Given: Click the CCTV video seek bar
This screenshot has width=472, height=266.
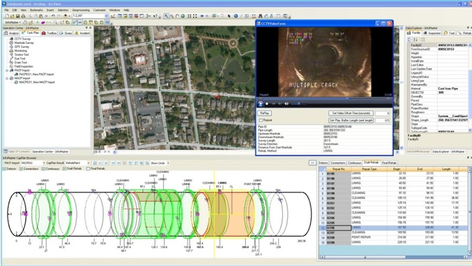Looking at the screenshot, I should 324,98.
